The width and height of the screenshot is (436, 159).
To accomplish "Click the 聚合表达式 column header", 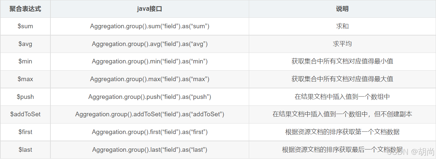I will (x=25, y=9).
